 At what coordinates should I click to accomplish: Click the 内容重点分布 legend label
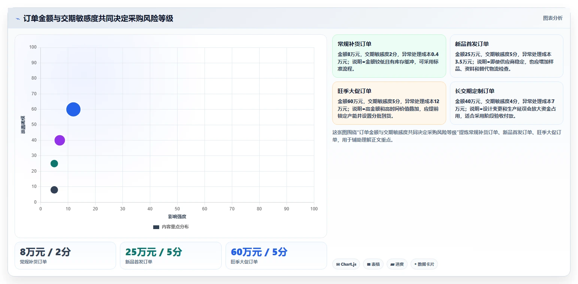pos(175,227)
